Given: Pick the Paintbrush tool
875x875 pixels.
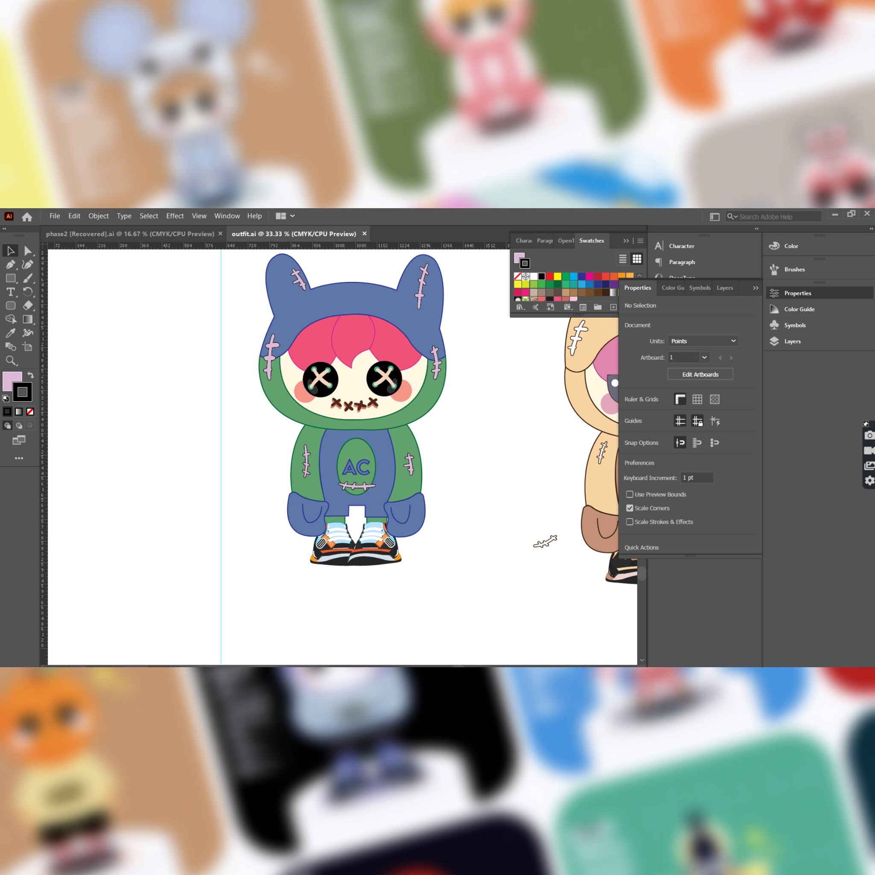Looking at the screenshot, I should [x=28, y=278].
